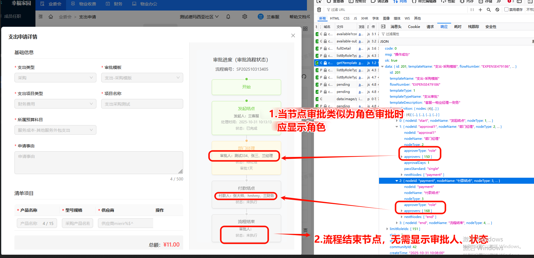Click 项目名称 field 支出采购测试
The width and height of the screenshot is (534, 258).
(x=142, y=104)
